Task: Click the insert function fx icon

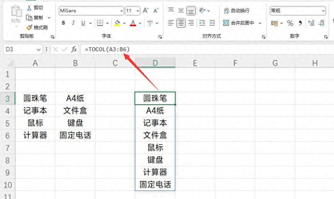Action: tap(74, 49)
